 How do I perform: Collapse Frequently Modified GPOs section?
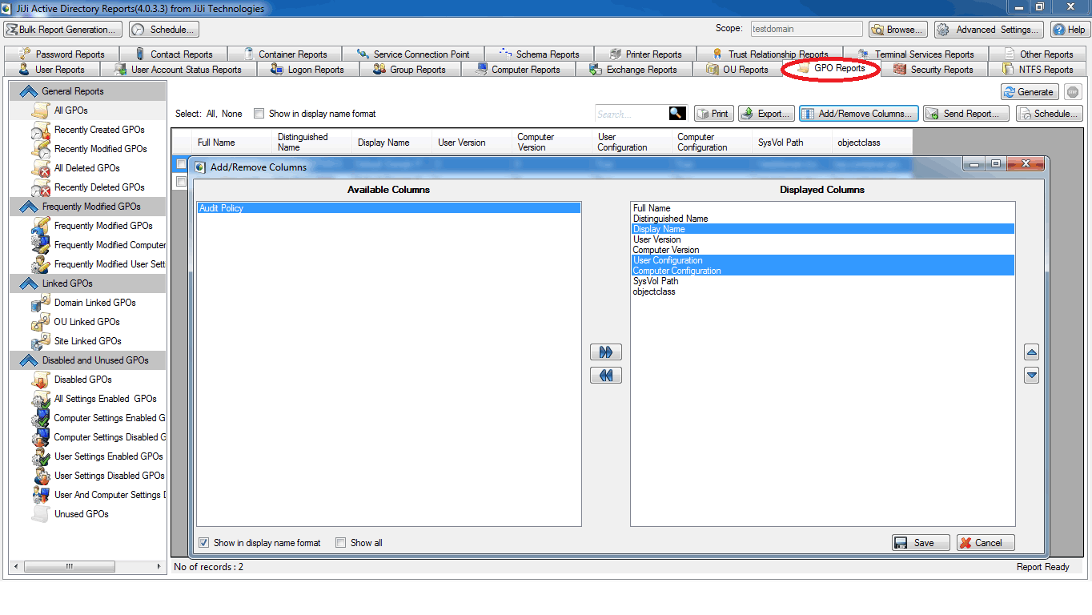pyautogui.click(x=29, y=207)
